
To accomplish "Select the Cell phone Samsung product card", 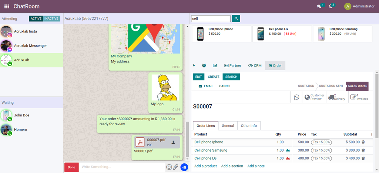I will [342, 34].
